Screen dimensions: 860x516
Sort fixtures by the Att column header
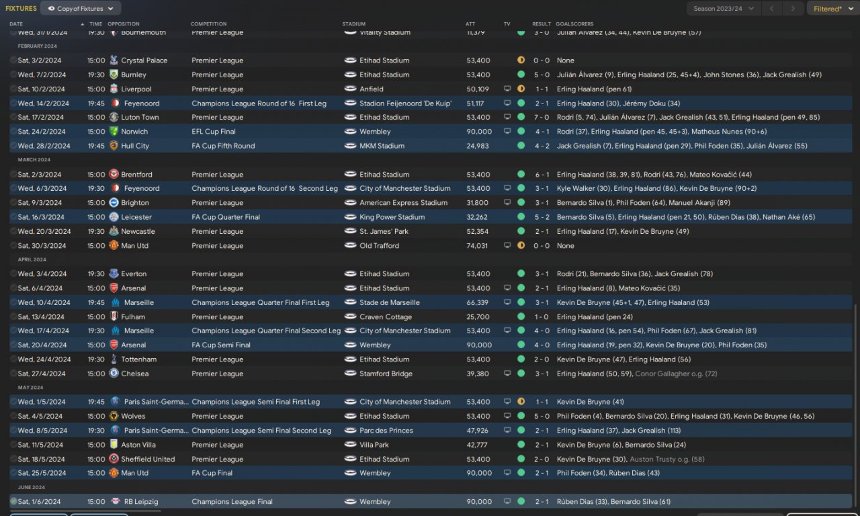[x=470, y=24]
